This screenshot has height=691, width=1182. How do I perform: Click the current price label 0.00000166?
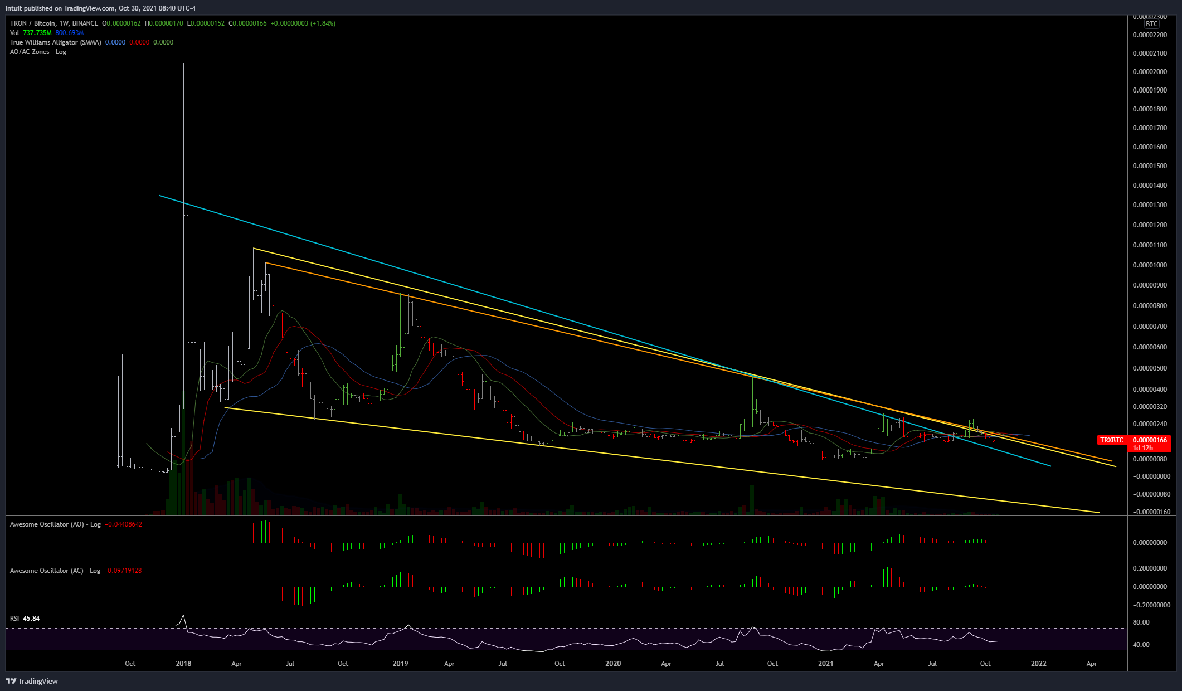pos(1150,440)
